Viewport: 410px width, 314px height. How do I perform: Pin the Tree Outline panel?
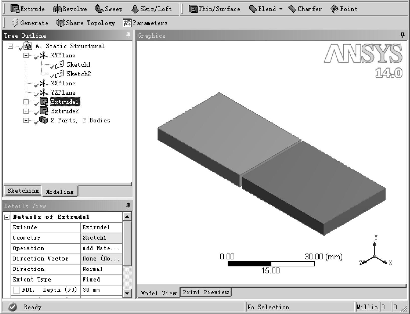tap(128, 35)
